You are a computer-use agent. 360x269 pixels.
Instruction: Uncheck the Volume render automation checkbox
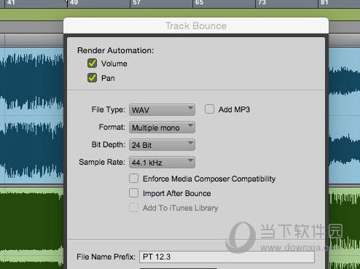tap(92, 63)
